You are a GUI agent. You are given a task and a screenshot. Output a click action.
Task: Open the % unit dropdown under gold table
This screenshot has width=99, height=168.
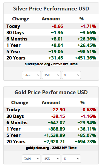pyautogui.click(x=71, y=159)
